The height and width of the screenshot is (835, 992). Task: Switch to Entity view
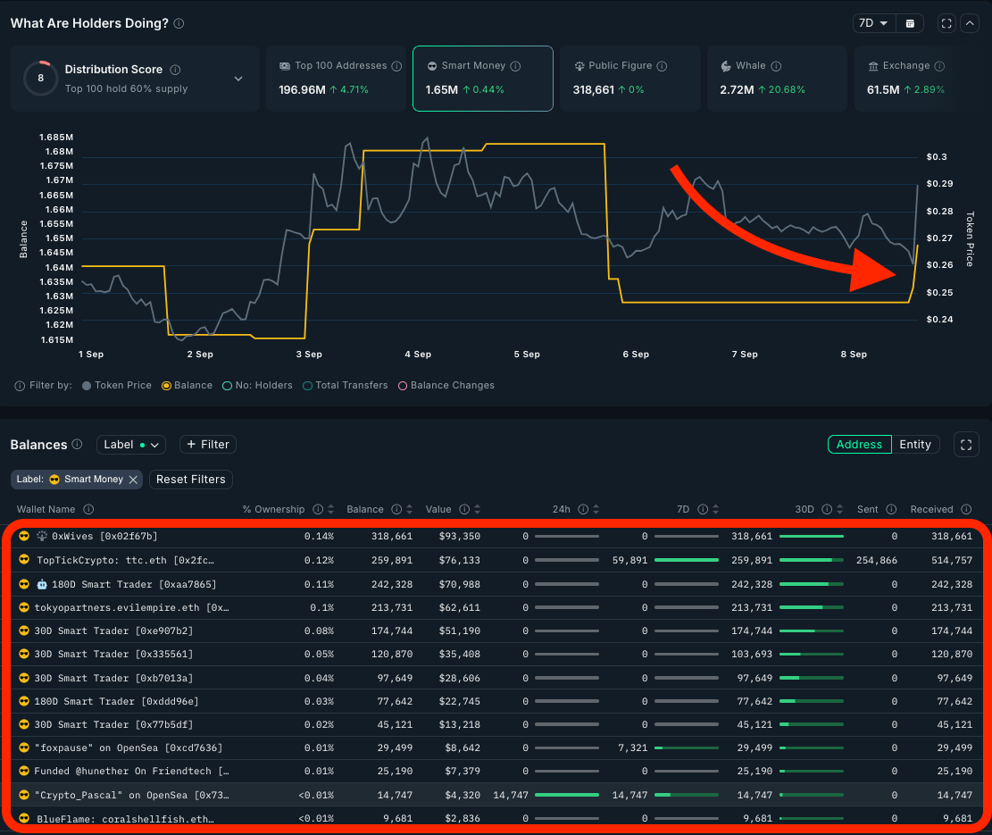pyautogui.click(x=915, y=445)
